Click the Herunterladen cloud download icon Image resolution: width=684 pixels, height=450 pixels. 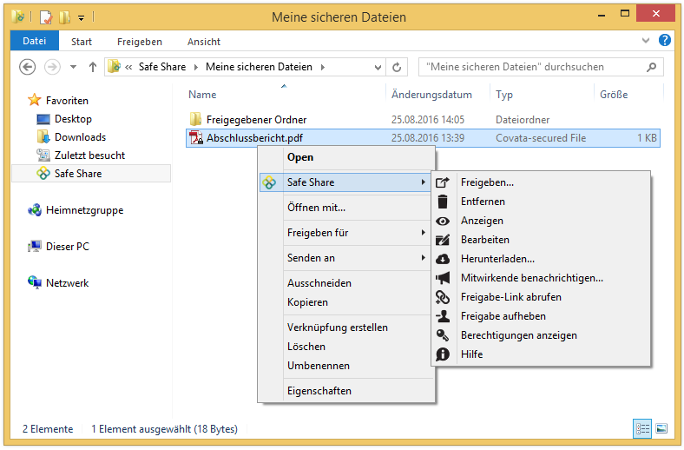443,259
